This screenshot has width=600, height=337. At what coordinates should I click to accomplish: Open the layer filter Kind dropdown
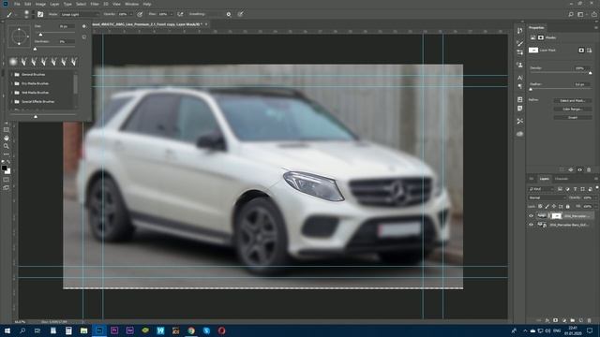[x=541, y=189]
